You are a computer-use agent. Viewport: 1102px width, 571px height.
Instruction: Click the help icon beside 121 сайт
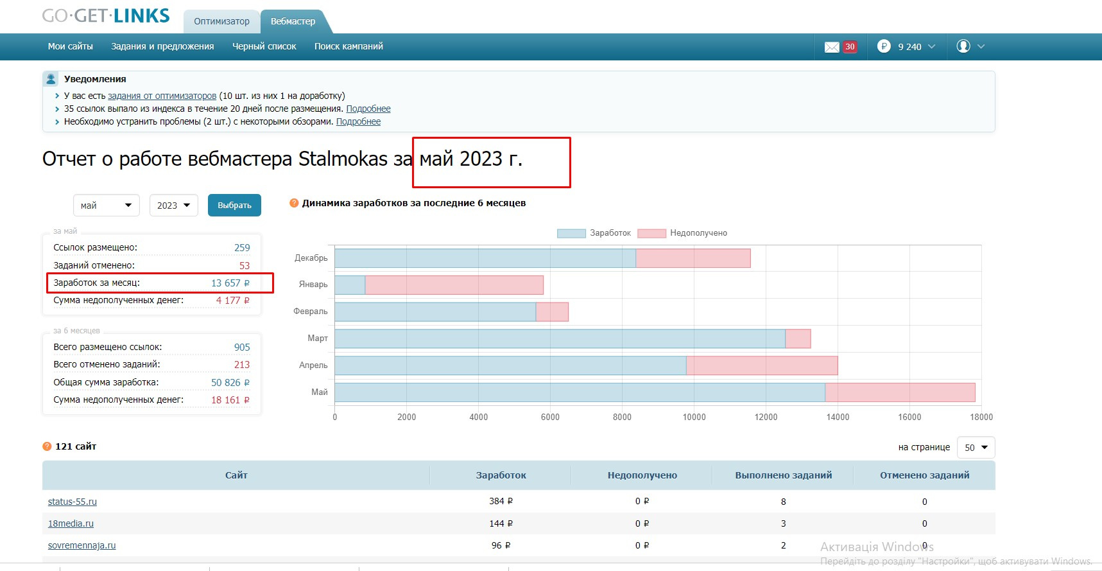(x=47, y=446)
